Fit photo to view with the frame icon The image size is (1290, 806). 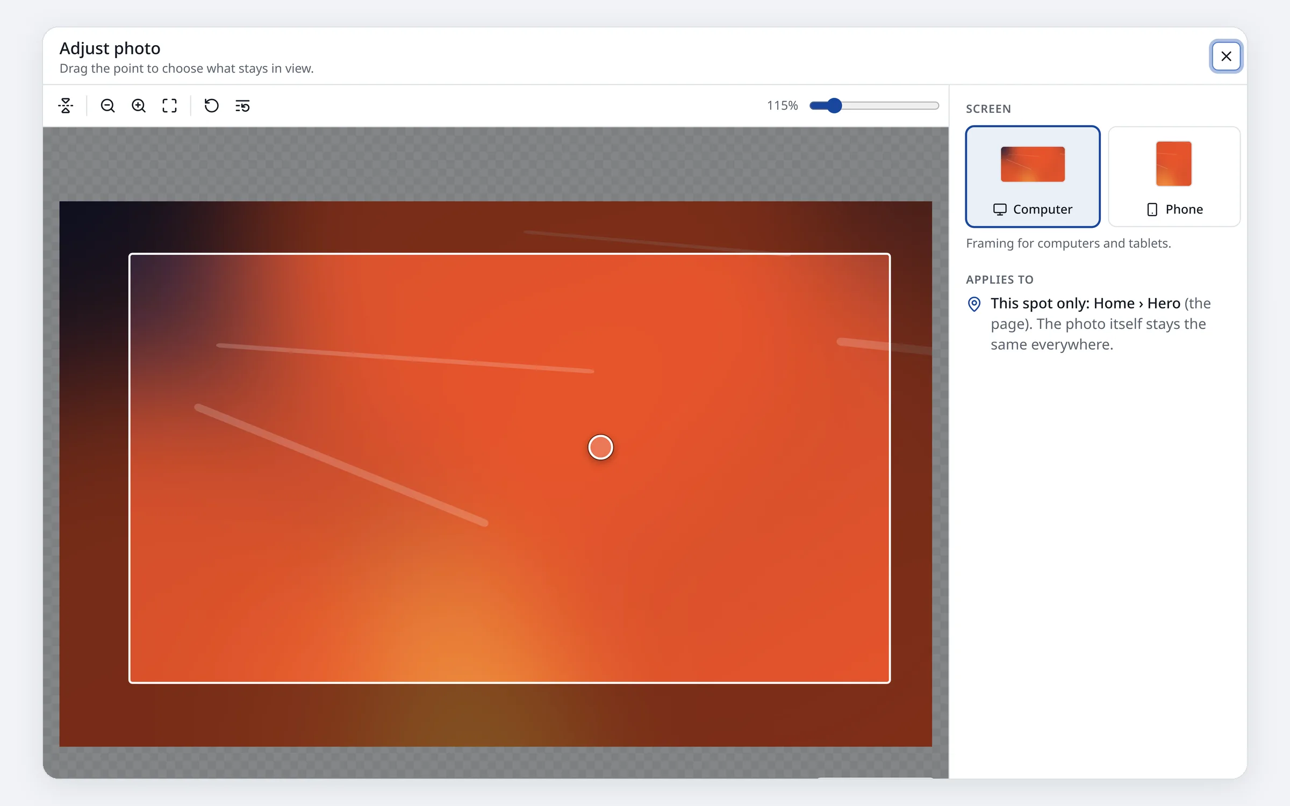[170, 106]
